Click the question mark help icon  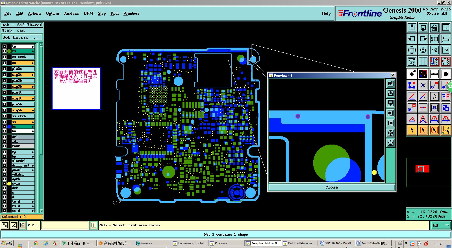click(446, 50)
